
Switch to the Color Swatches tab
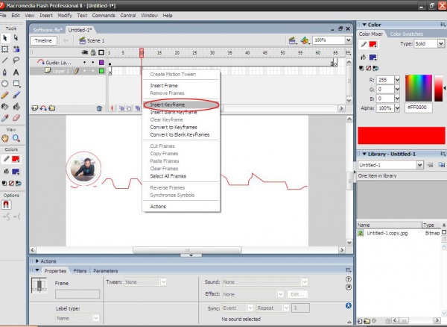pyautogui.click(x=406, y=34)
